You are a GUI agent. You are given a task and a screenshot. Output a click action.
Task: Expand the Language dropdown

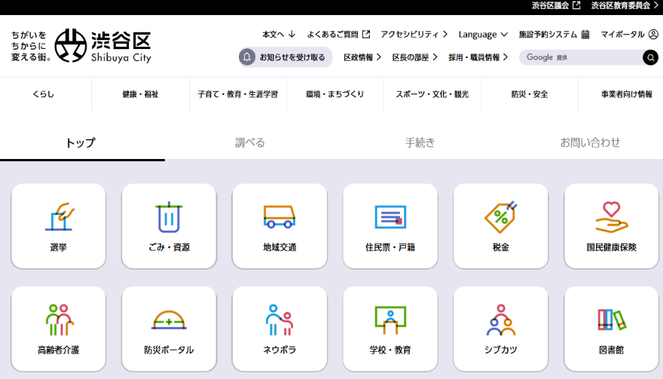click(x=483, y=34)
